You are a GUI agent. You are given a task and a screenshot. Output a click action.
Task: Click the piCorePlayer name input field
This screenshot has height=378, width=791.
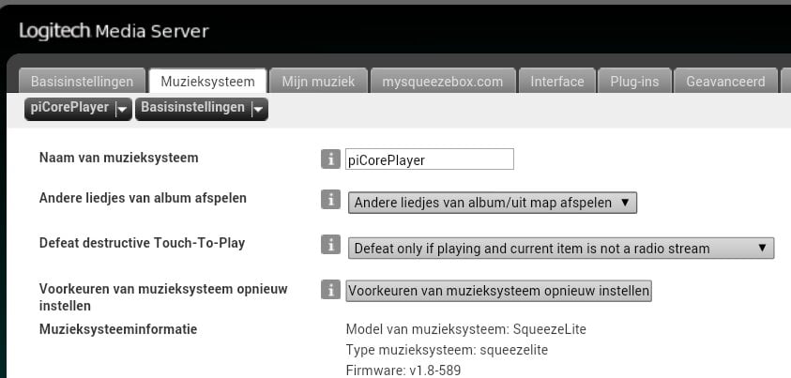click(429, 159)
